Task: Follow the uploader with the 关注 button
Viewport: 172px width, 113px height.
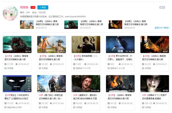Action: (43, 7)
